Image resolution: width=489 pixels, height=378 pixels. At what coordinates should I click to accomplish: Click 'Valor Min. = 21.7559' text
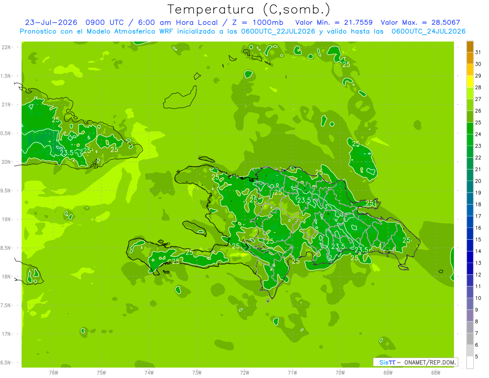click(x=334, y=22)
